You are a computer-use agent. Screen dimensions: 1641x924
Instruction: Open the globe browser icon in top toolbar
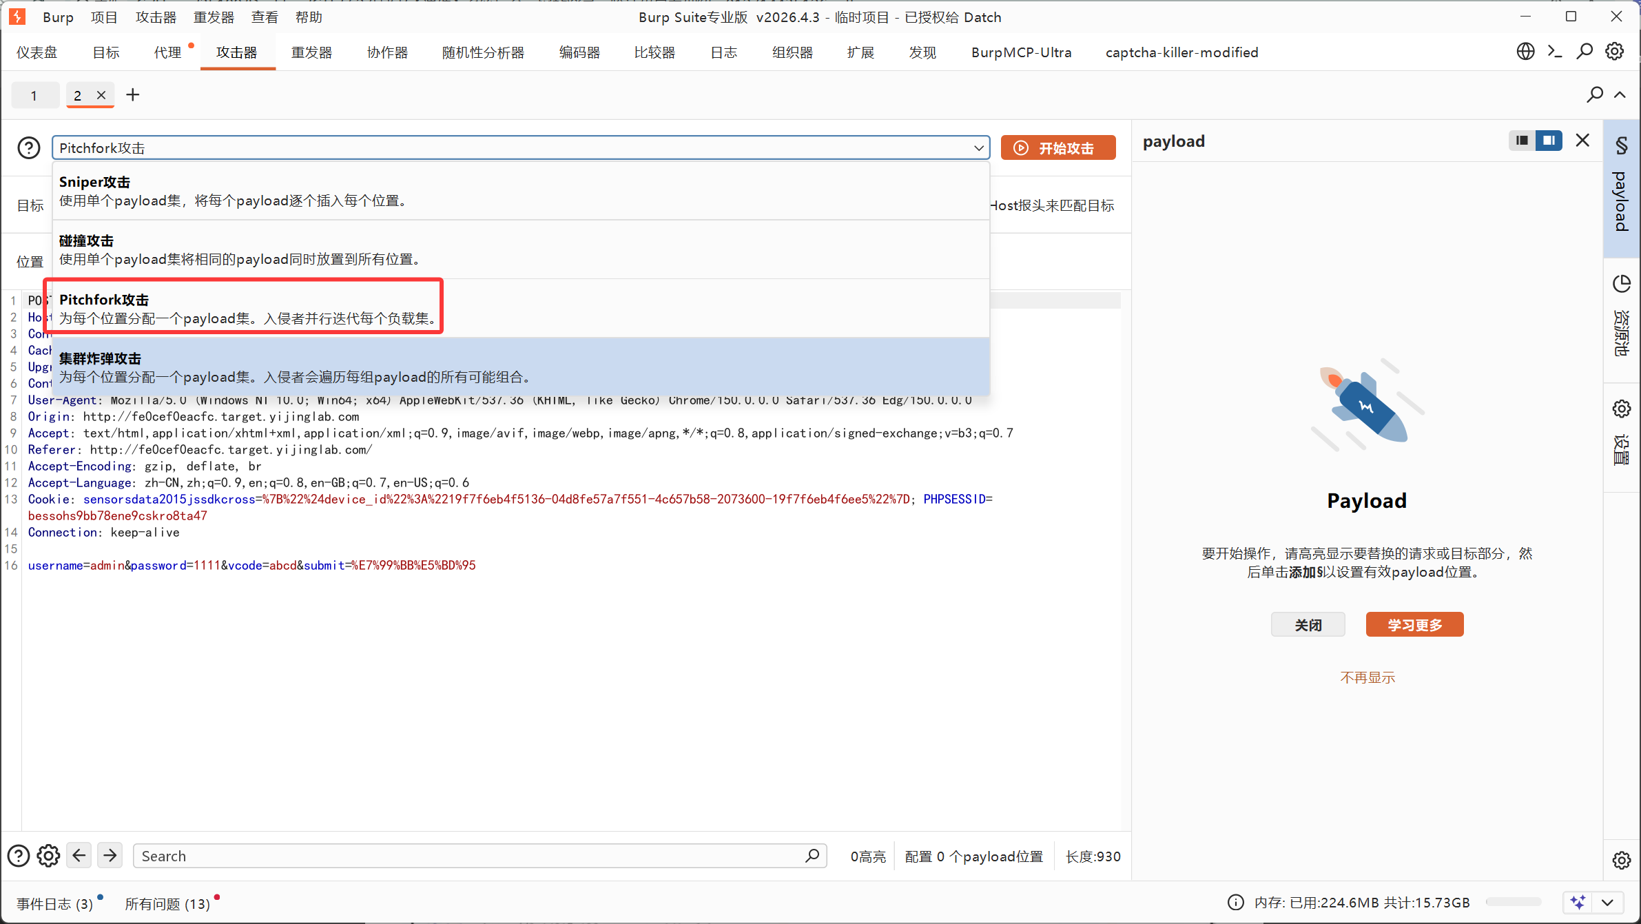[1525, 52]
